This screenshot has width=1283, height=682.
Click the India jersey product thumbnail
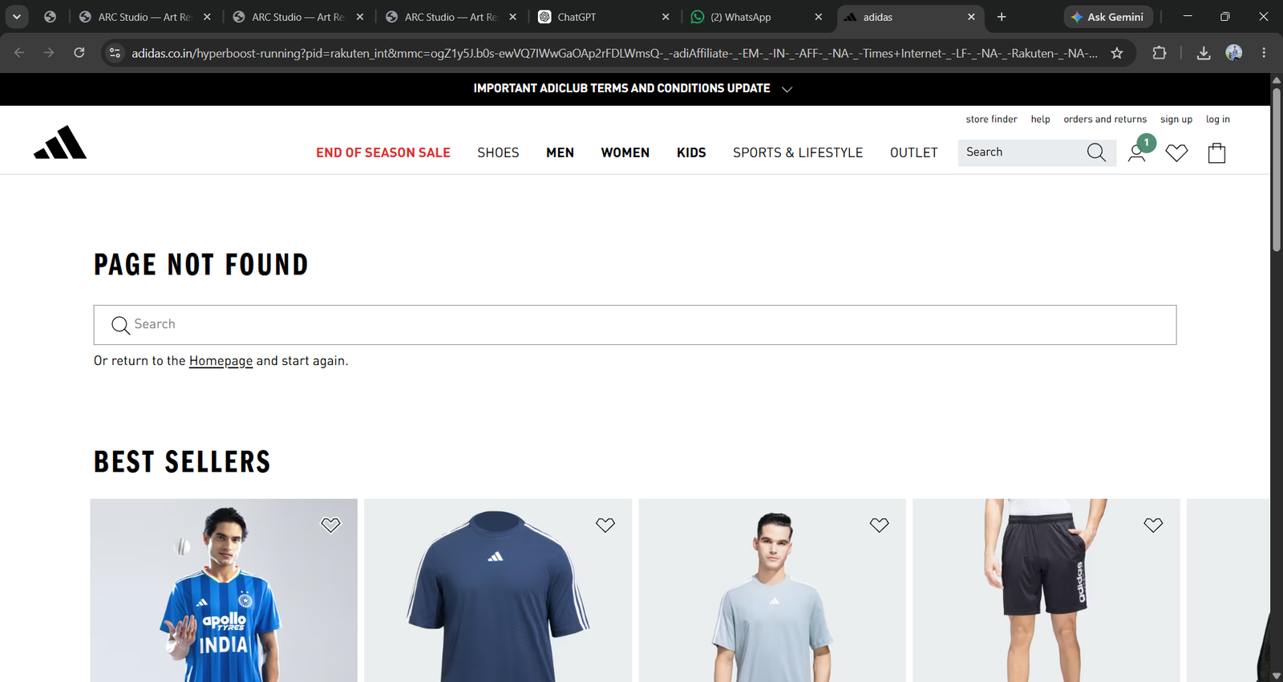(x=224, y=591)
